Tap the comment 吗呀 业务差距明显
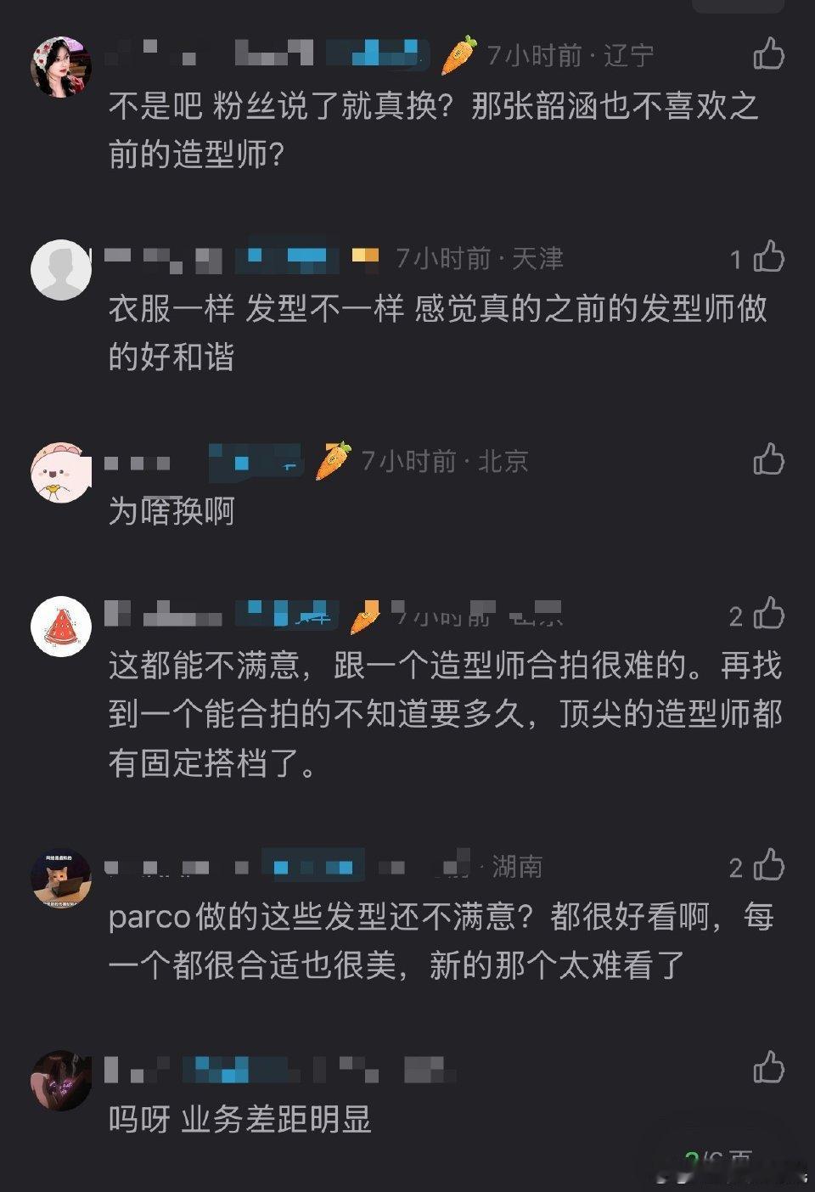The height and width of the screenshot is (1192, 815). tap(240, 1120)
